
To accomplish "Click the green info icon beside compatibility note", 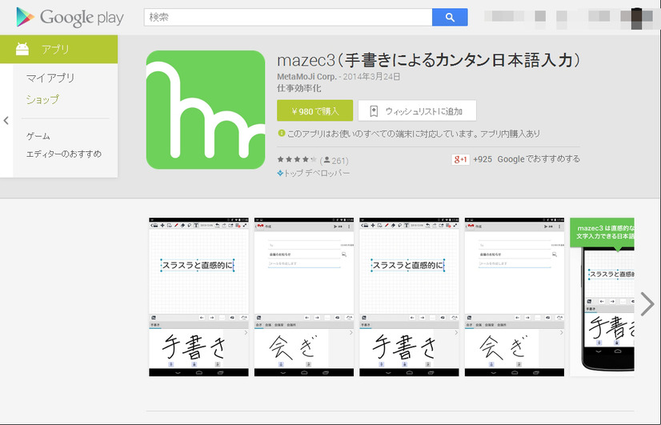I will [281, 134].
